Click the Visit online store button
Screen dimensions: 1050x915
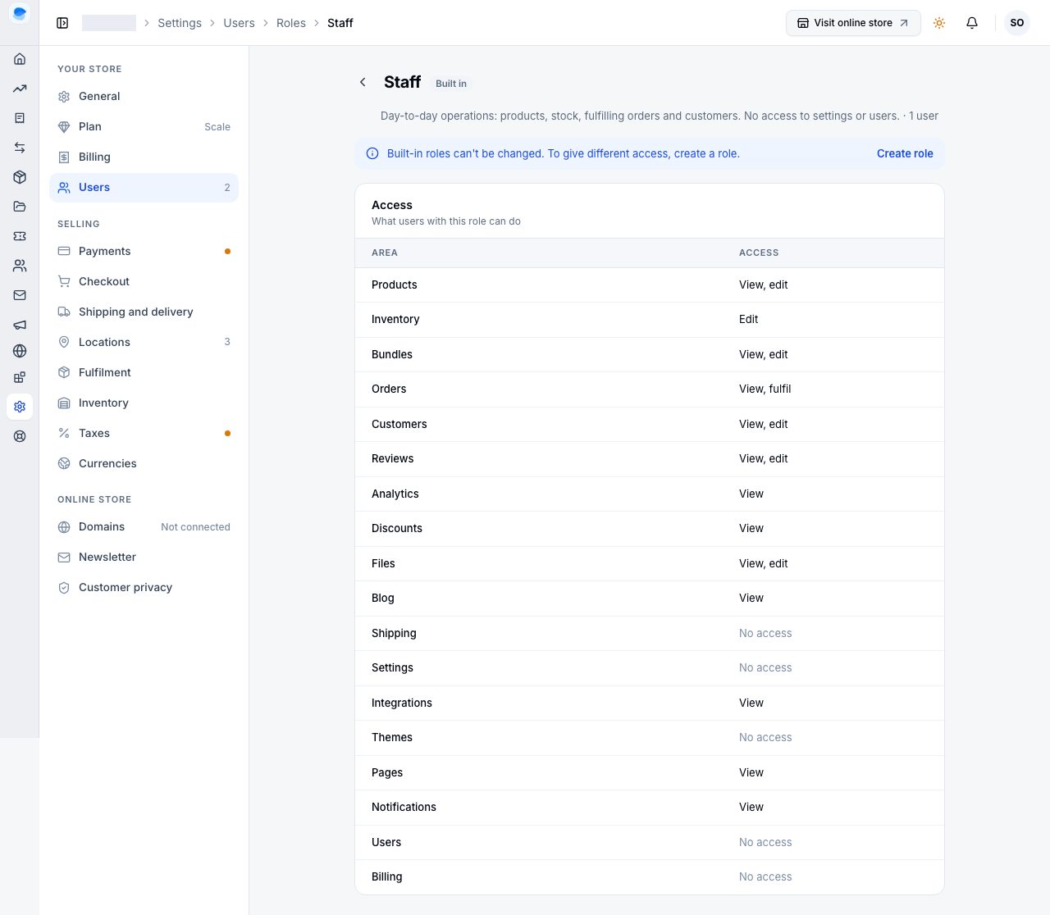853,23
